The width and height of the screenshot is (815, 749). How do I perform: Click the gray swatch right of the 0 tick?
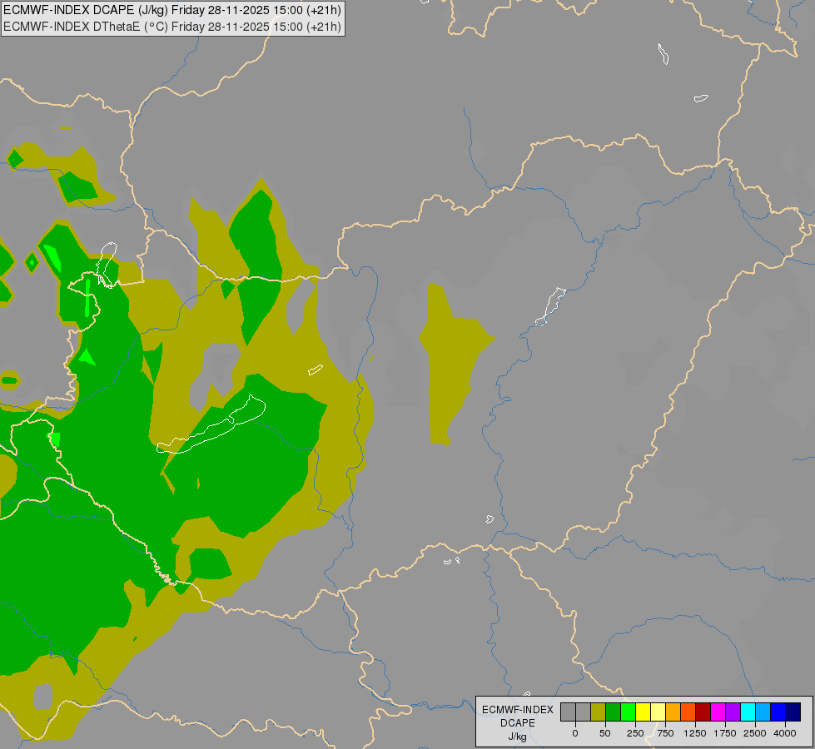pos(584,712)
